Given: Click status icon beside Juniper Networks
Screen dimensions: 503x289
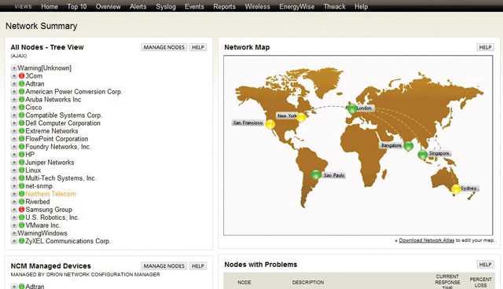Looking at the screenshot, I should click(21, 163).
